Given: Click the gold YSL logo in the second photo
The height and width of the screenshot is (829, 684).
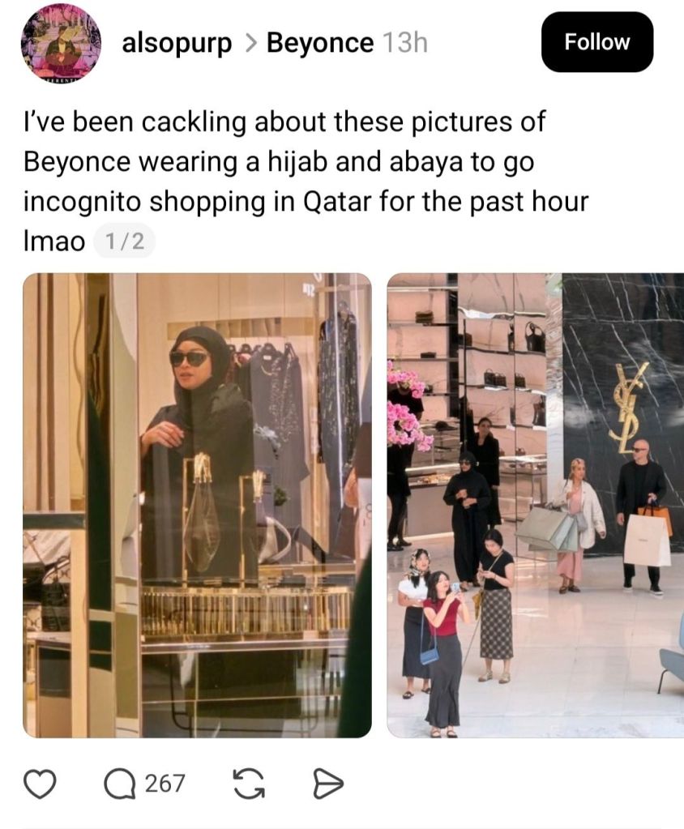Looking at the screenshot, I should pyautogui.click(x=630, y=408).
